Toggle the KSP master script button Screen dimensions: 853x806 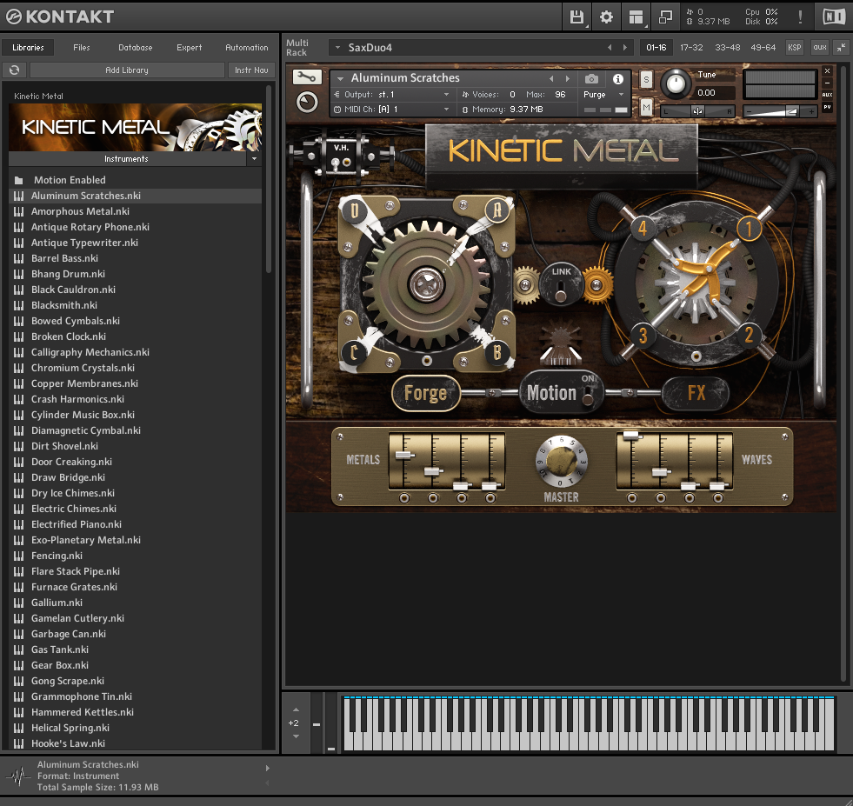click(x=794, y=47)
